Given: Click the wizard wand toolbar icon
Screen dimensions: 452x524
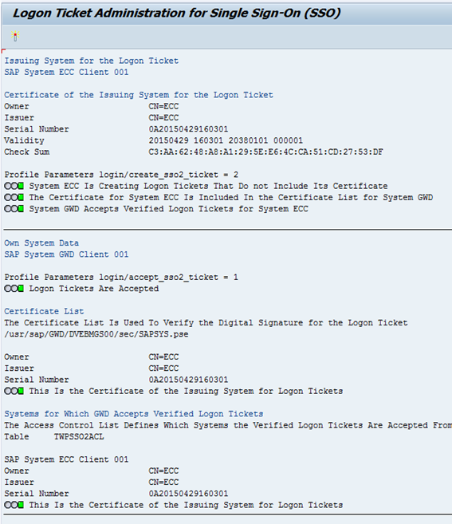Looking at the screenshot, I should (x=15, y=36).
